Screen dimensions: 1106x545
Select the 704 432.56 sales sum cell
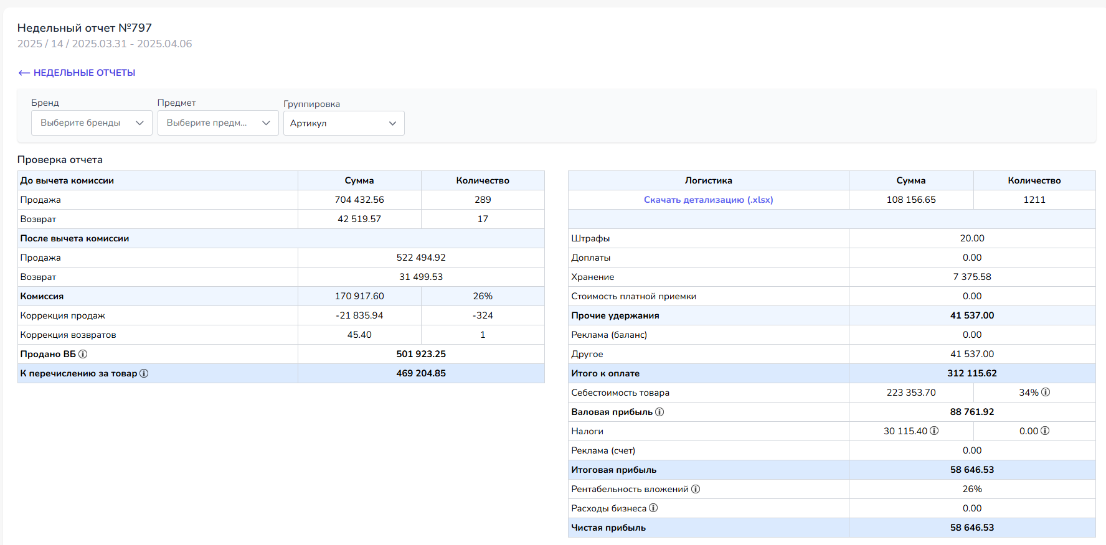[x=359, y=200]
